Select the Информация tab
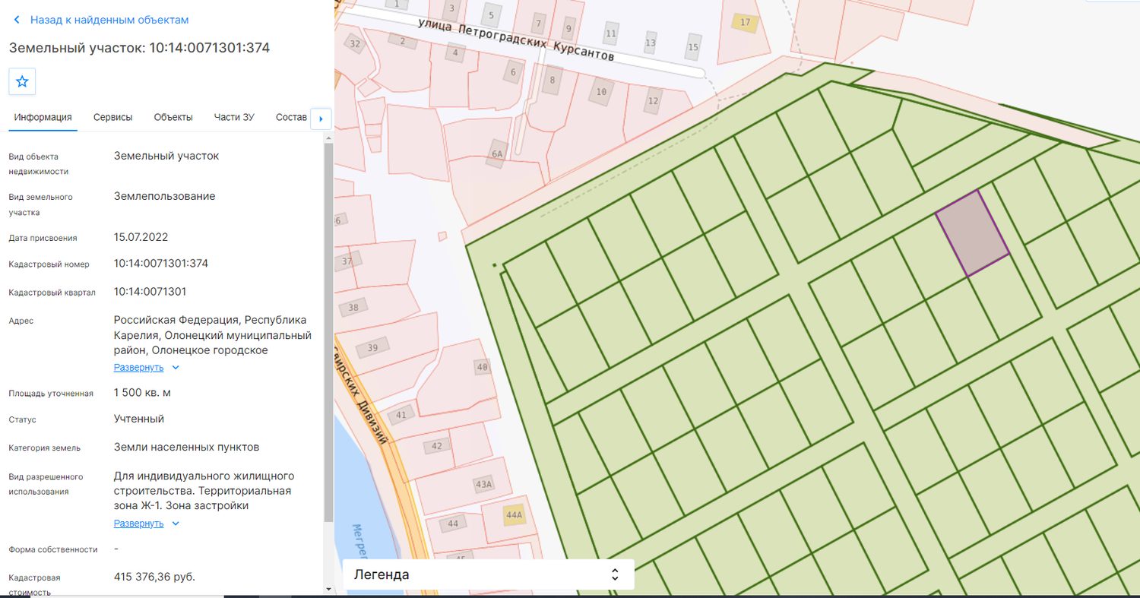The image size is (1140, 598). click(x=43, y=117)
